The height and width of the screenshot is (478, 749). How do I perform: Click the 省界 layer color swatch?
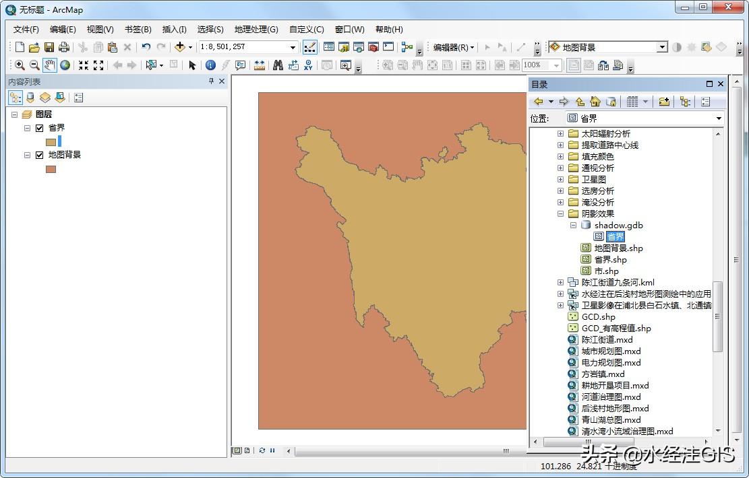point(50,141)
